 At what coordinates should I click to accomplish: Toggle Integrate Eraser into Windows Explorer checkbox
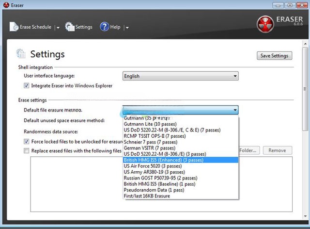pos(26,85)
